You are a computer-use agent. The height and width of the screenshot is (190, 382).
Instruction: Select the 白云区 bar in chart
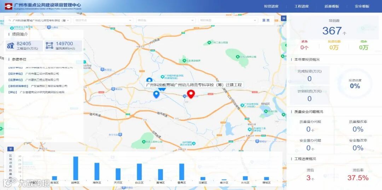click(139, 172)
